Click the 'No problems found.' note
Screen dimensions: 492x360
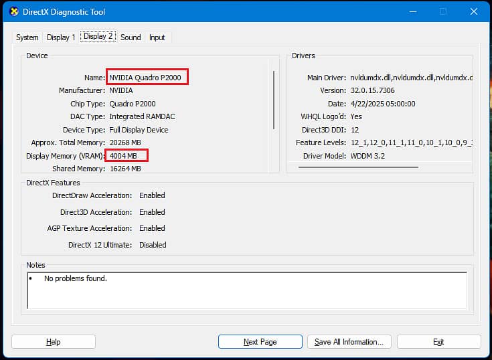[76, 278]
